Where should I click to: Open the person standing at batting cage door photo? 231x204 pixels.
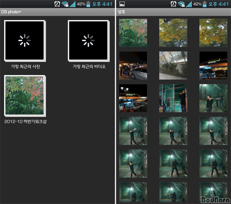[173, 98]
